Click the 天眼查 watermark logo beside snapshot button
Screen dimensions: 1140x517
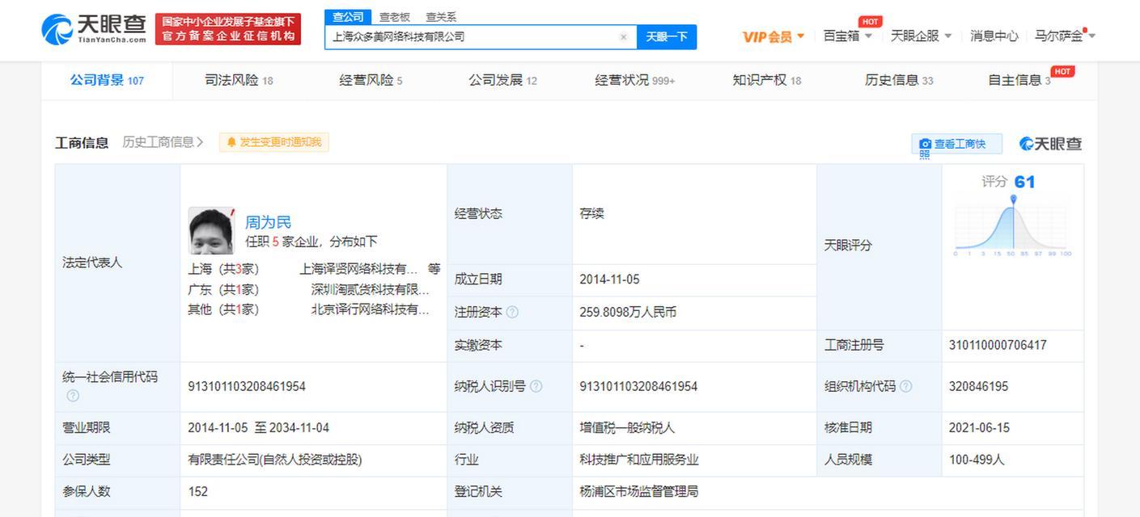point(1050,144)
